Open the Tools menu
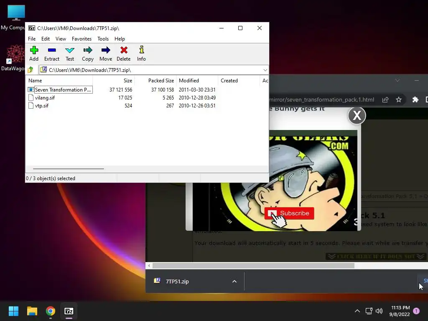The image size is (428, 321). [103, 39]
